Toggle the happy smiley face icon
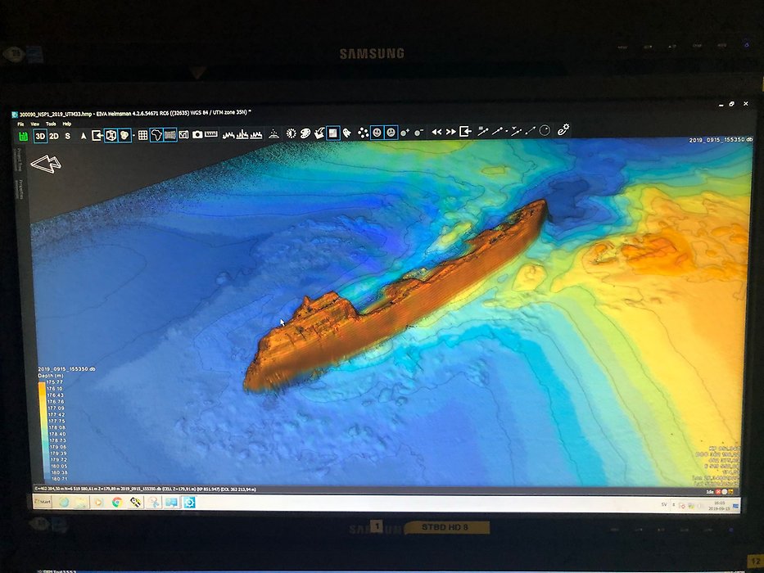The image size is (764, 573). coord(377,133)
